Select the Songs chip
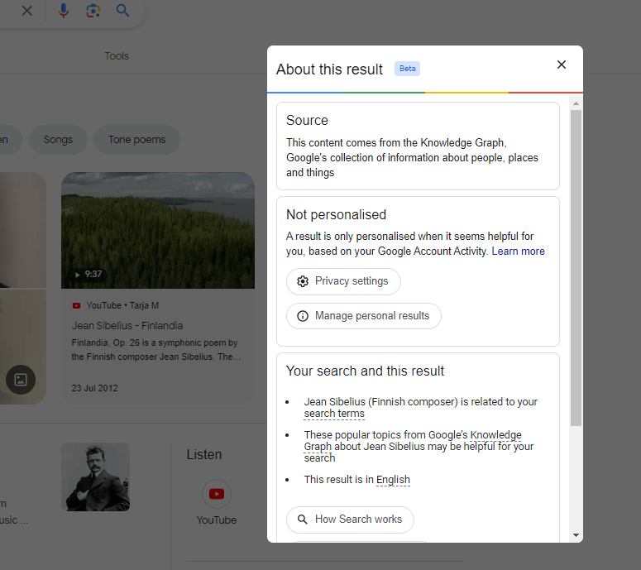 click(58, 140)
